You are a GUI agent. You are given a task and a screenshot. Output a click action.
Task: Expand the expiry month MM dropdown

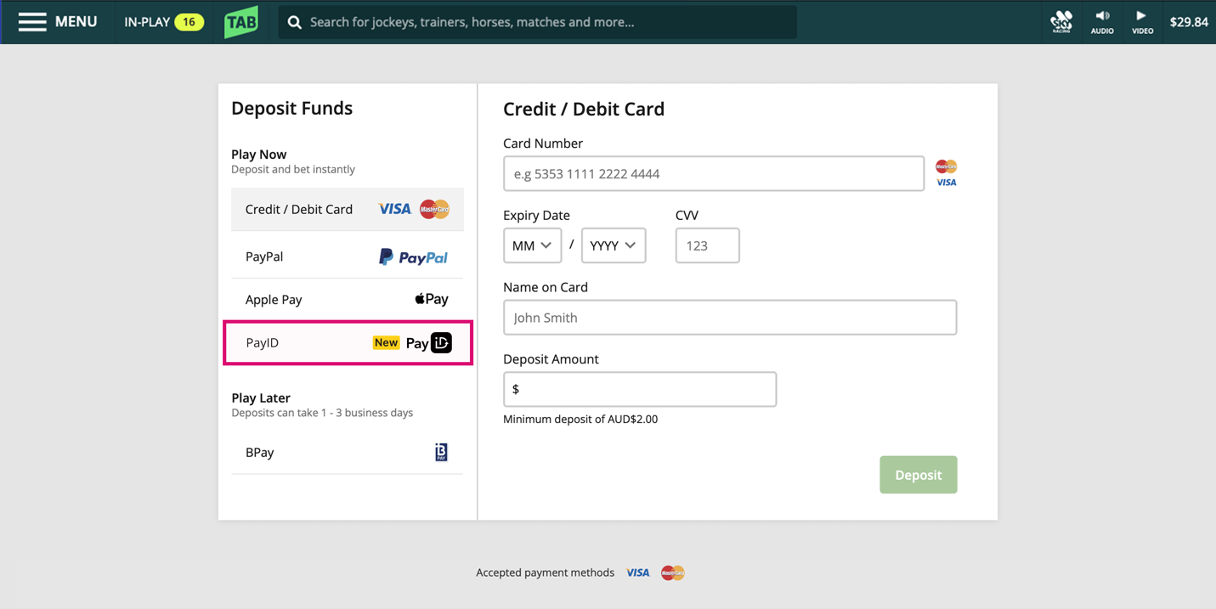click(x=532, y=245)
